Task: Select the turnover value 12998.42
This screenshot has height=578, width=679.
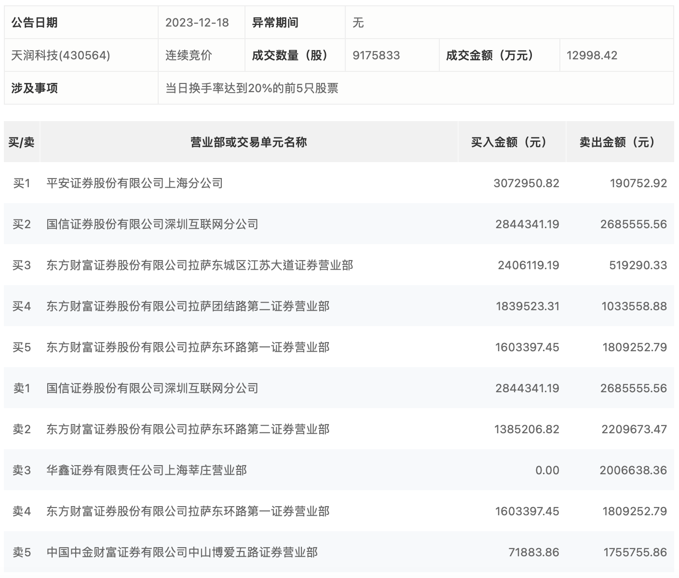Action: pyautogui.click(x=592, y=55)
